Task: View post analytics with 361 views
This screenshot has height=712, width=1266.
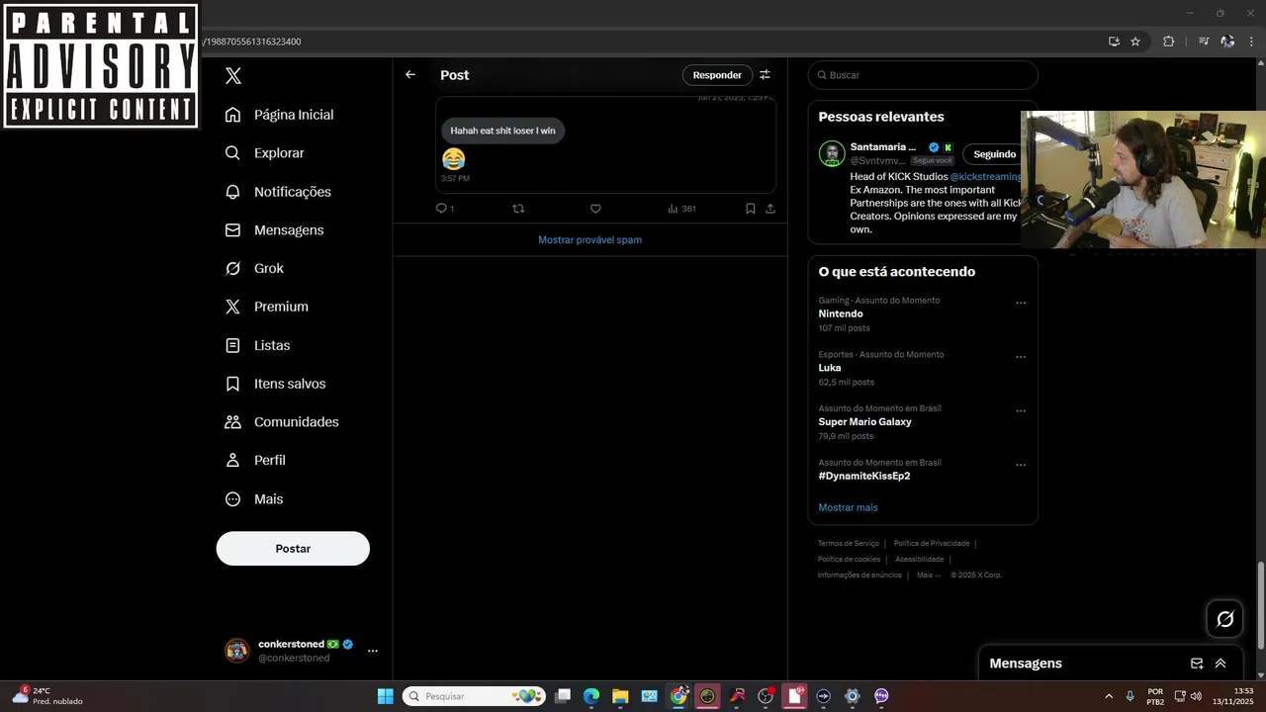Action: point(681,209)
